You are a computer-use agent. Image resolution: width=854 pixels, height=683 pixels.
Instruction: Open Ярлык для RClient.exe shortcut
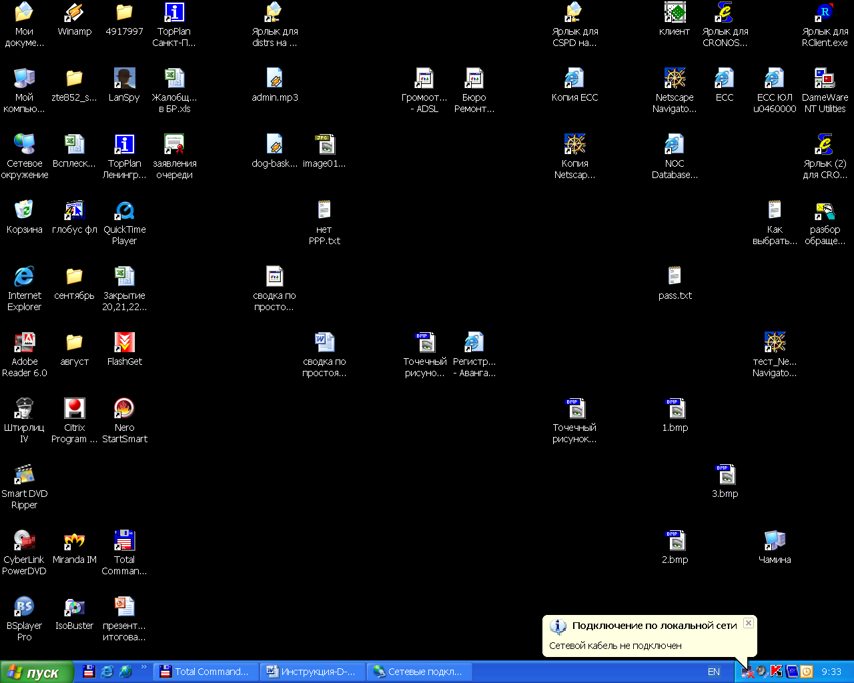(x=825, y=25)
